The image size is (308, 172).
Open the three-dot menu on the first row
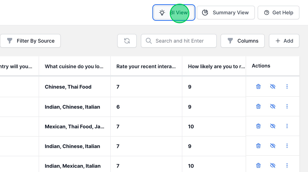[287, 86]
